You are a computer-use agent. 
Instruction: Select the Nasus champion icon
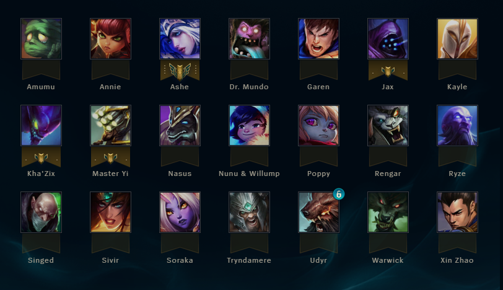click(180, 125)
